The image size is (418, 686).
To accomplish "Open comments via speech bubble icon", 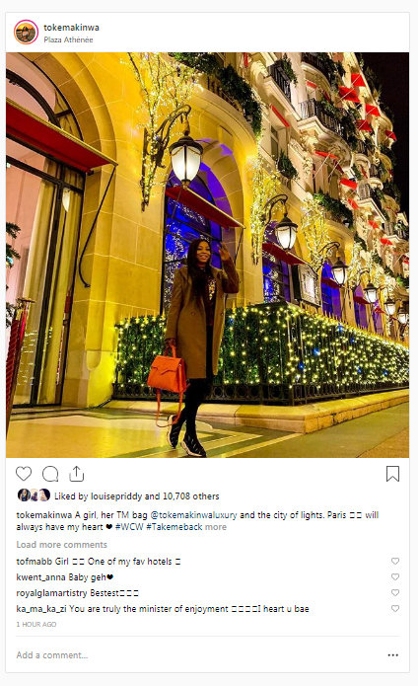I will click(50, 474).
